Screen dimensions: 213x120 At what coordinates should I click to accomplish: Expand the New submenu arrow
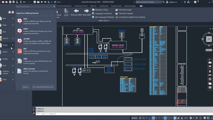(x=13, y=18)
